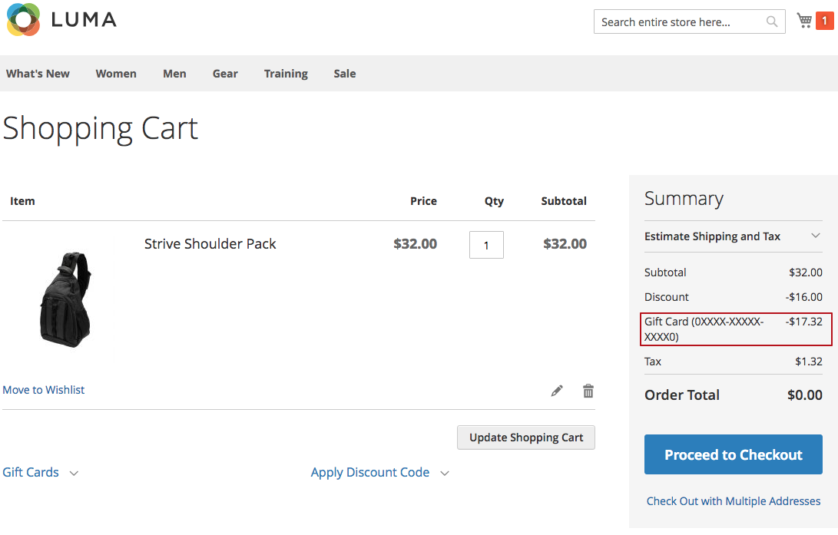Click the Tax $1.32 amount

coord(809,362)
